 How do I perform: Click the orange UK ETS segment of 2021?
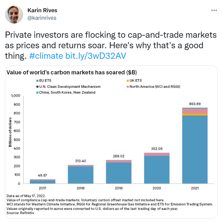(195, 114)
